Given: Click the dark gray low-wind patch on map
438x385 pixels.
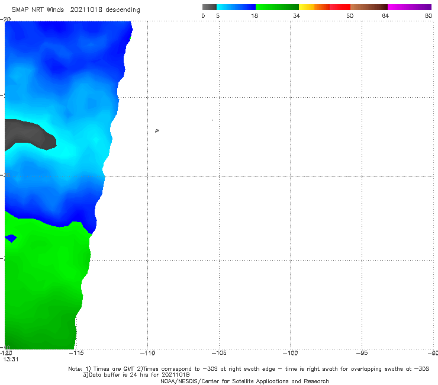Looking at the screenshot, I should [30, 134].
